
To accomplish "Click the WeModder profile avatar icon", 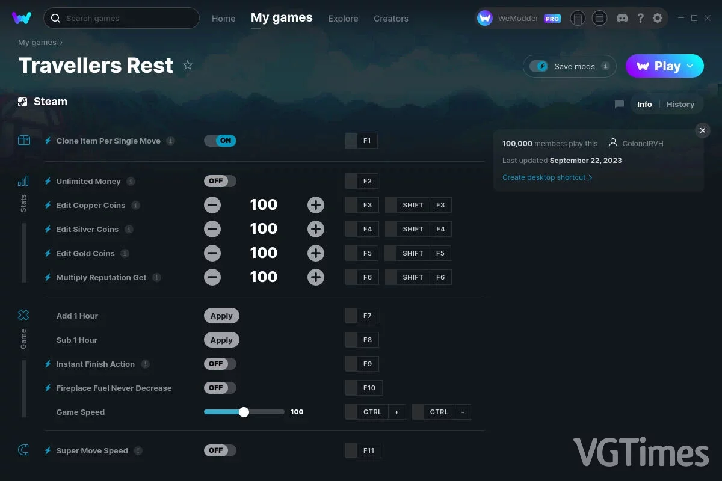I will (x=485, y=18).
